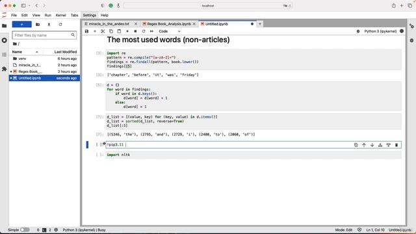Select the Regex Book_ notebook in list

[44, 71]
